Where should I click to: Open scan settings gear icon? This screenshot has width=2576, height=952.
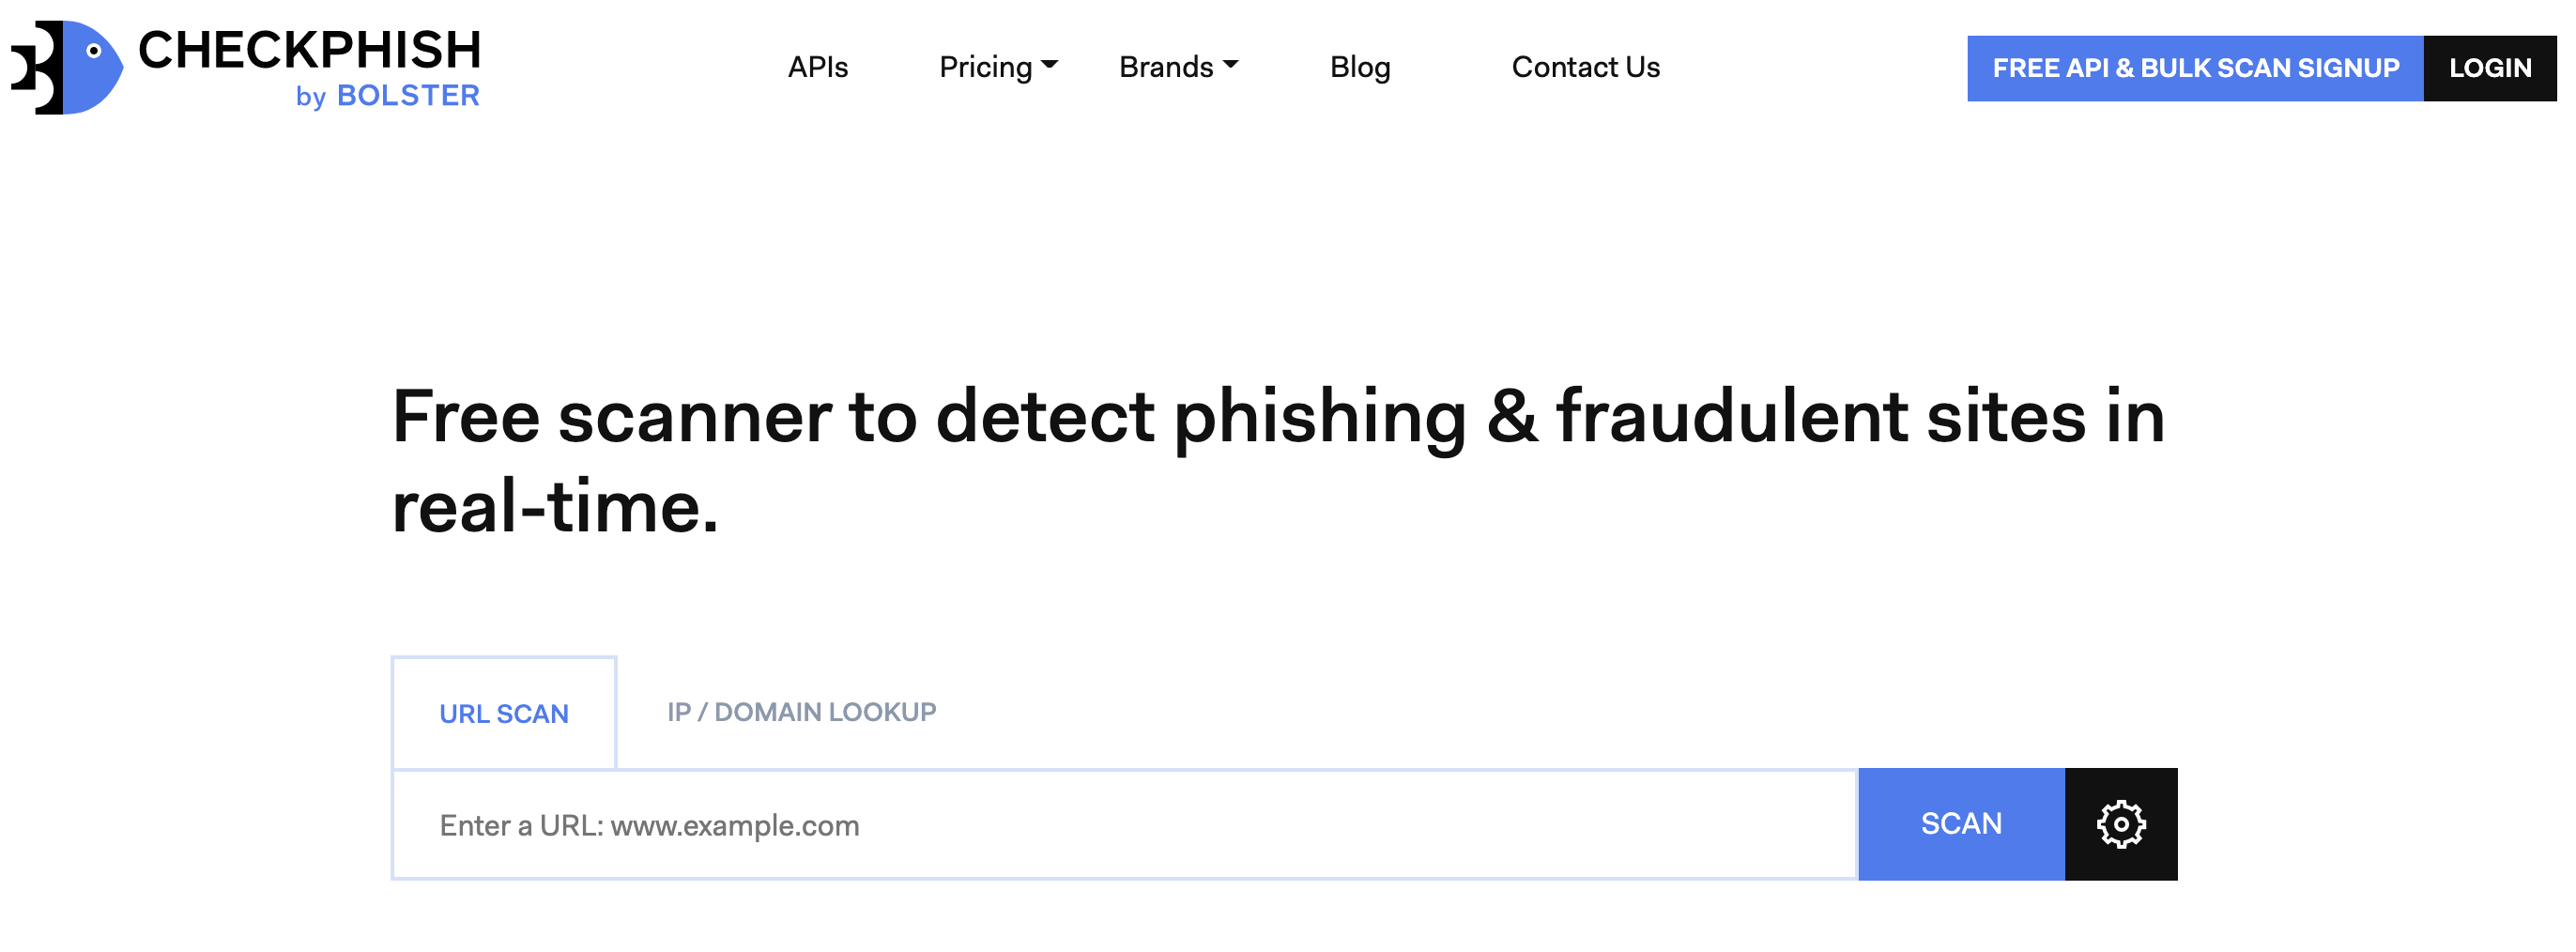click(2120, 824)
